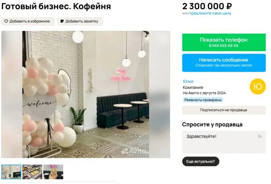
Task: Subscribe via Подписаться на продавца
Action: [224, 110]
